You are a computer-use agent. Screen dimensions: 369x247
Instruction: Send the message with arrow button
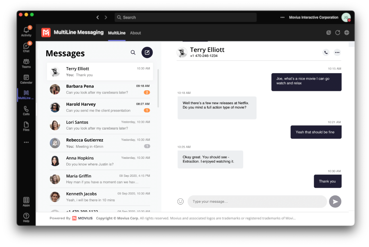(x=335, y=202)
